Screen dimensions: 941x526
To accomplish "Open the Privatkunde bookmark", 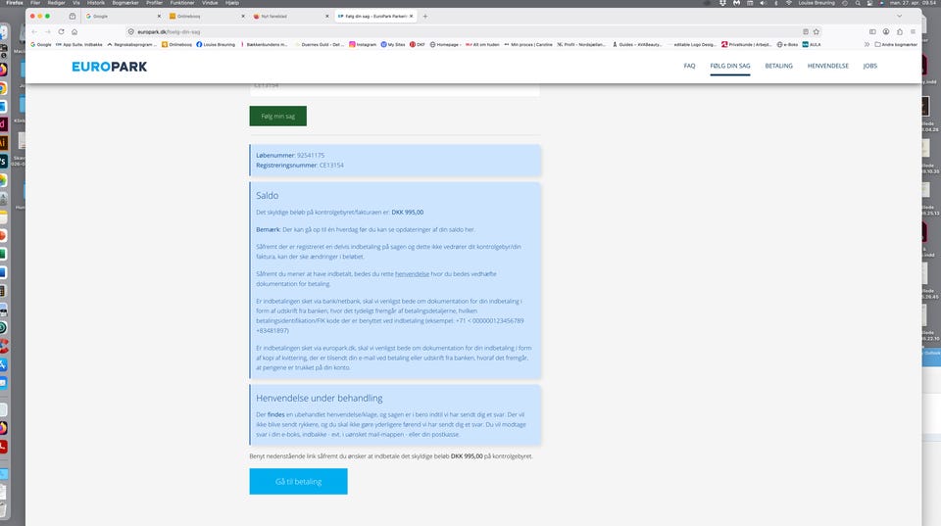I will click(x=747, y=44).
